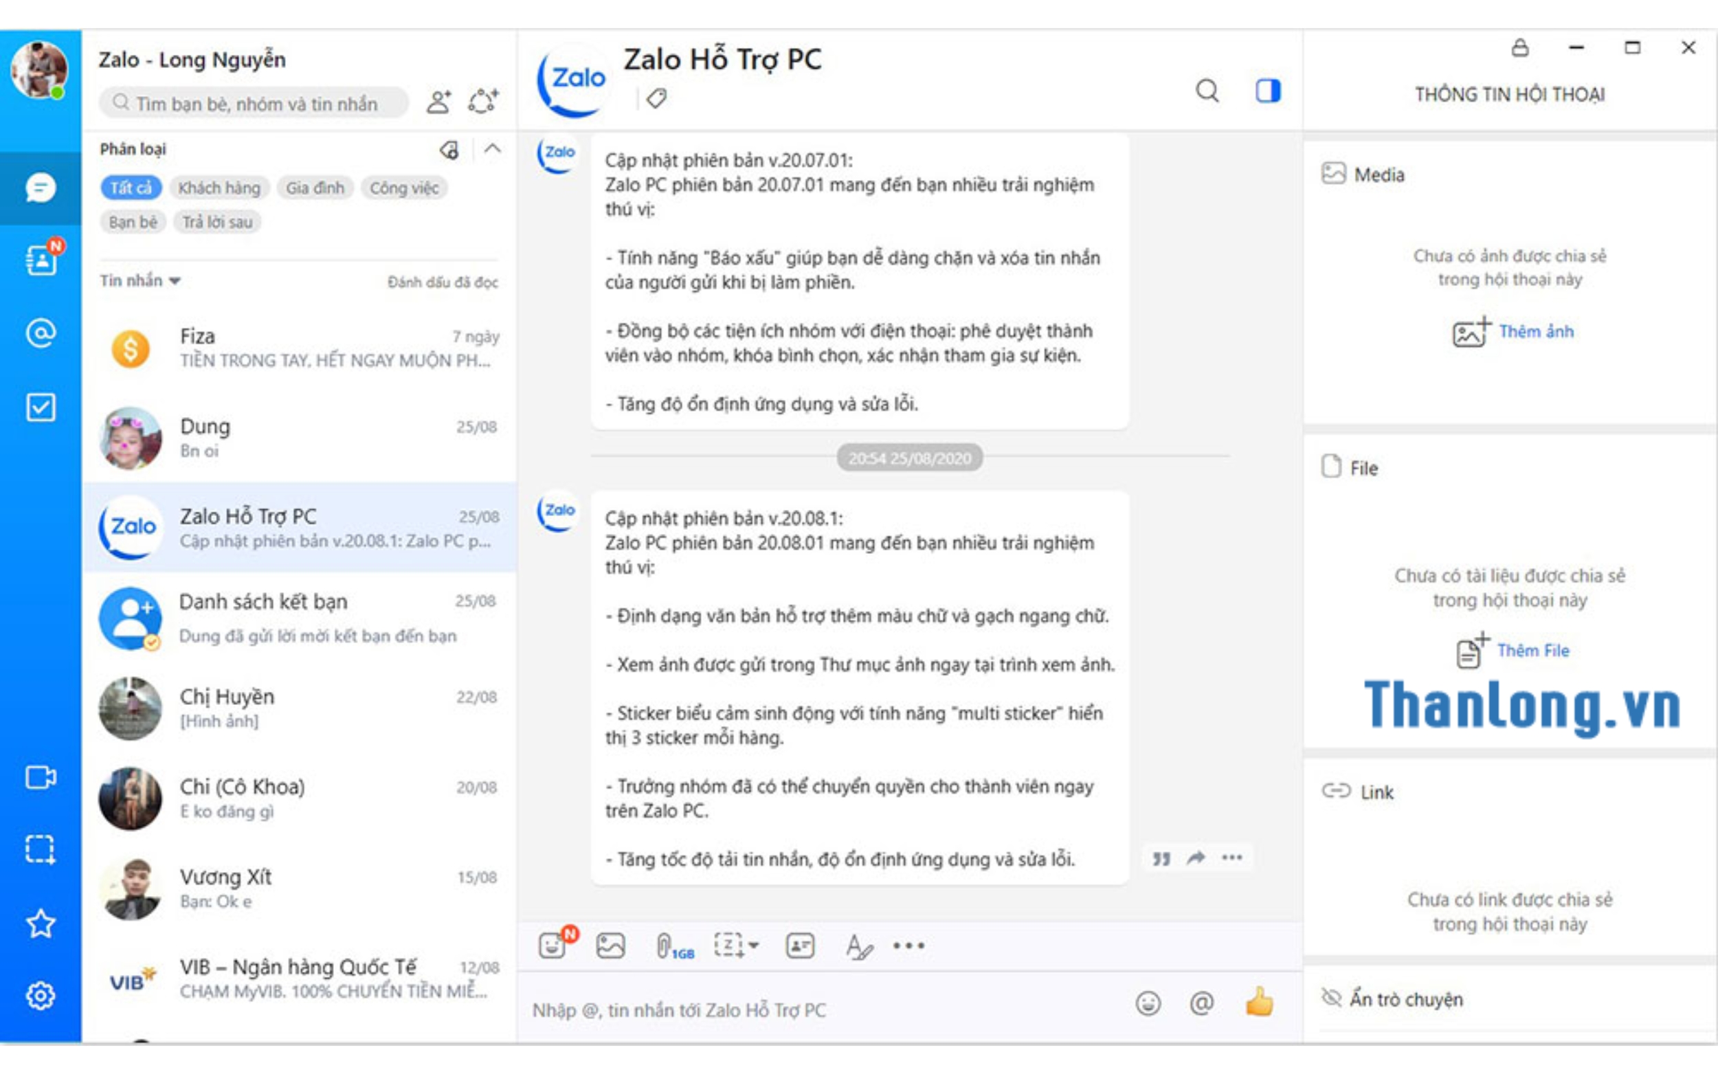This screenshot has height=1074, width=1718.
Task: Hide this conversation via Ẩn trò chuyện
Action: click(x=1405, y=998)
